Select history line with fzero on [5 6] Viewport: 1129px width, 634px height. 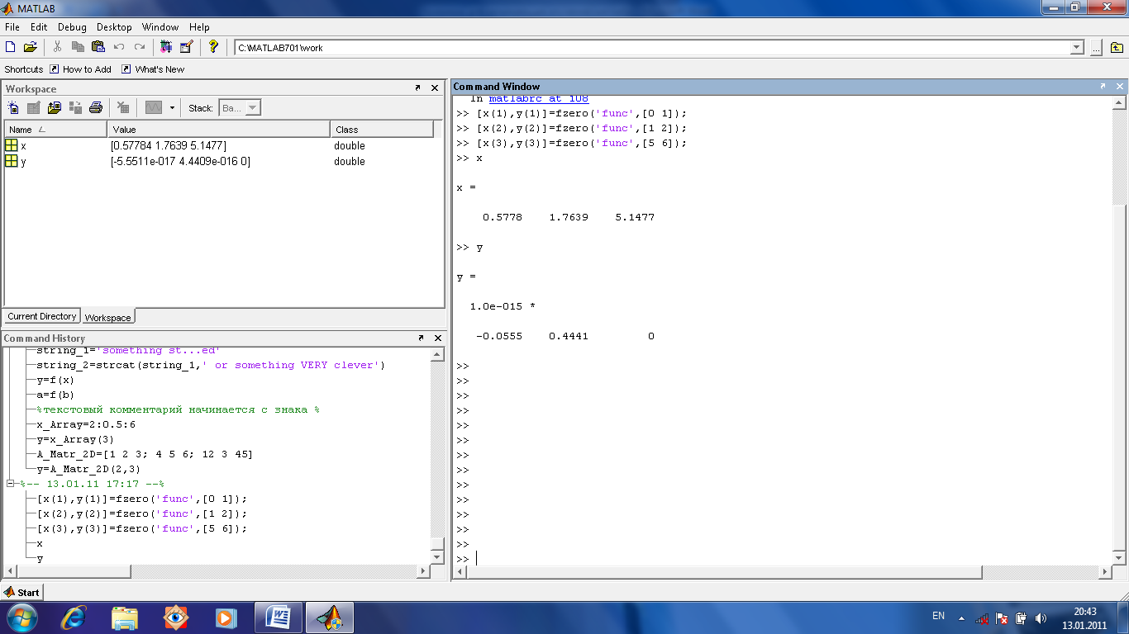click(142, 528)
